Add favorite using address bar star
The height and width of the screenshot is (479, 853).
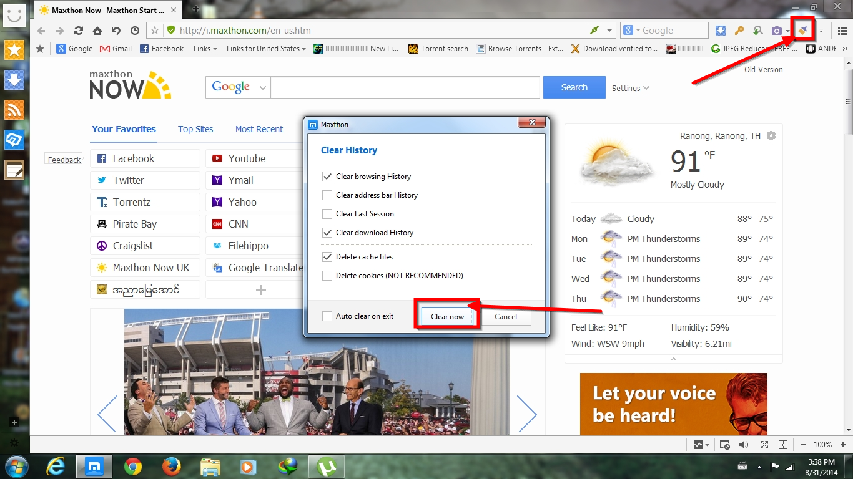coord(155,30)
